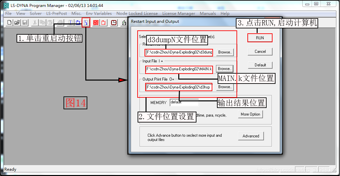
Task: Open the License Manager menu
Action: pyautogui.click(x=179, y=14)
